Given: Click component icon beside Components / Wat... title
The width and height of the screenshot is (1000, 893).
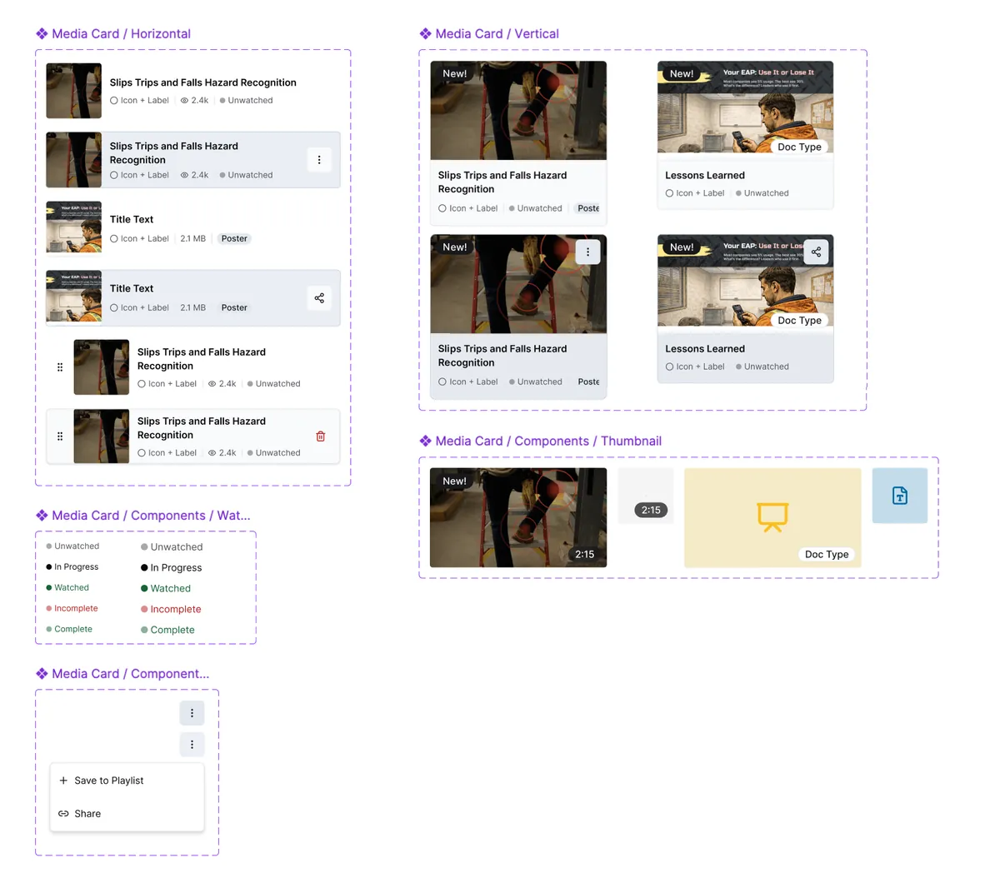Looking at the screenshot, I should pos(42,516).
